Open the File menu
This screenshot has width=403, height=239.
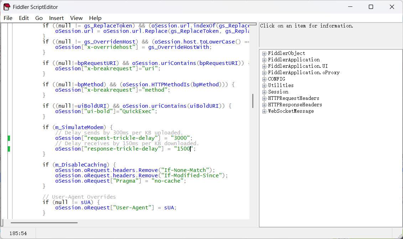[8, 18]
